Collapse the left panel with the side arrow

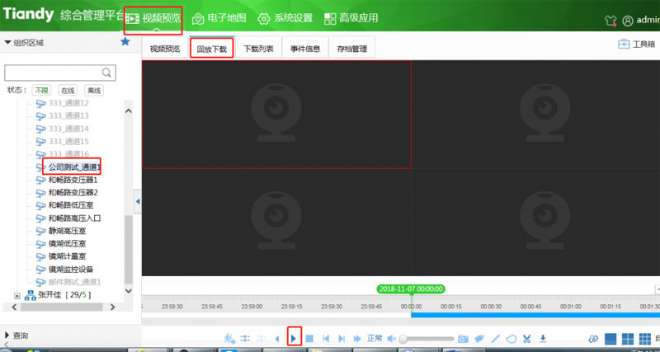[x=137, y=201]
